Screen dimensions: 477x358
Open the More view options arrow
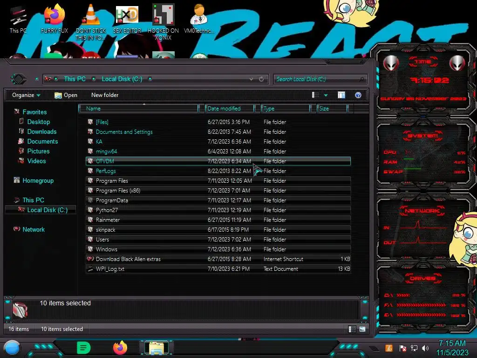326,95
